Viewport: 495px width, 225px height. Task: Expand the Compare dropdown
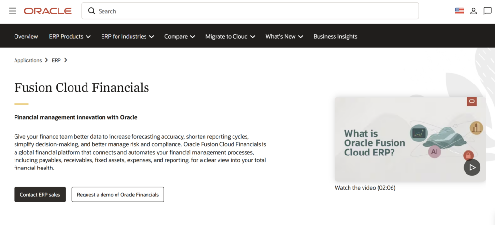[x=180, y=37]
